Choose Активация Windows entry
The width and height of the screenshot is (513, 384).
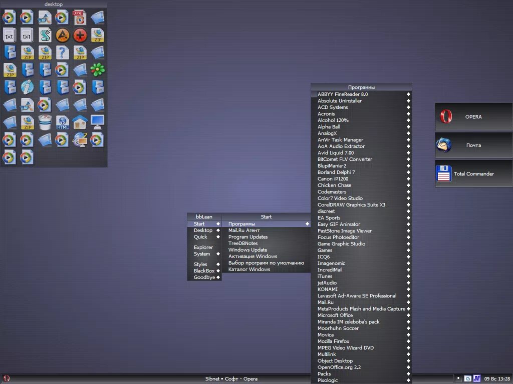(x=266, y=256)
